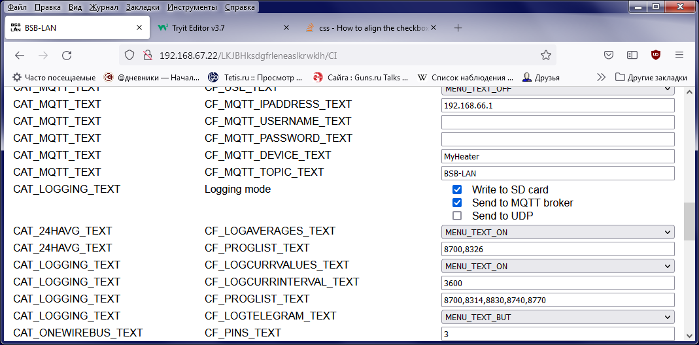
Task: Open the Список наблюдения Wikipedia bookmark
Action: pyautogui.click(x=466, y=78)
